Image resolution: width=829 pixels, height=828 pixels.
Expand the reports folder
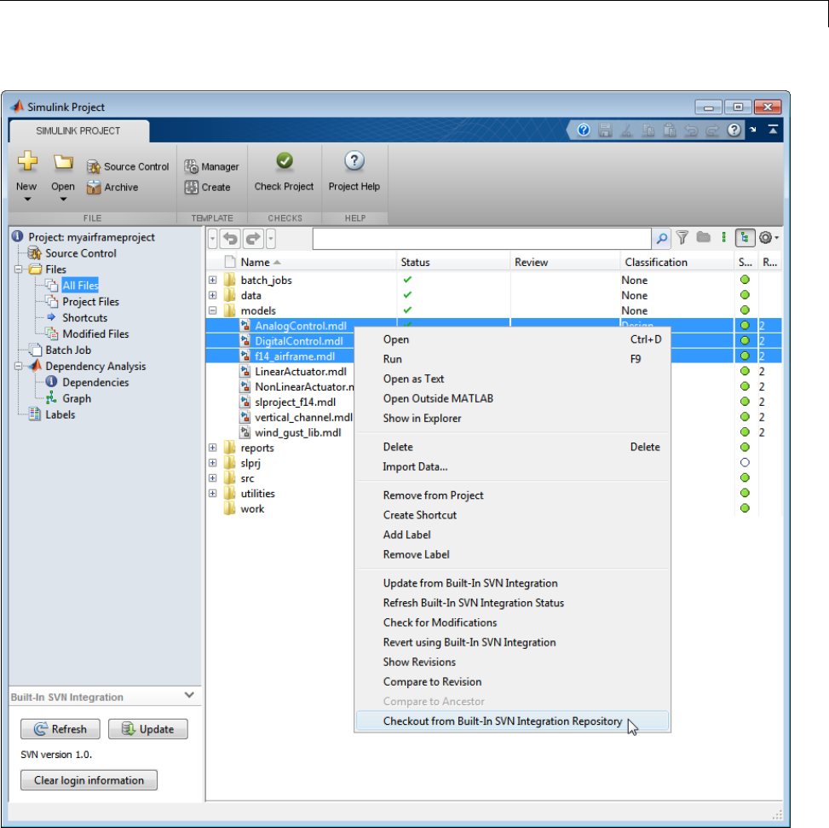[212, 448]
